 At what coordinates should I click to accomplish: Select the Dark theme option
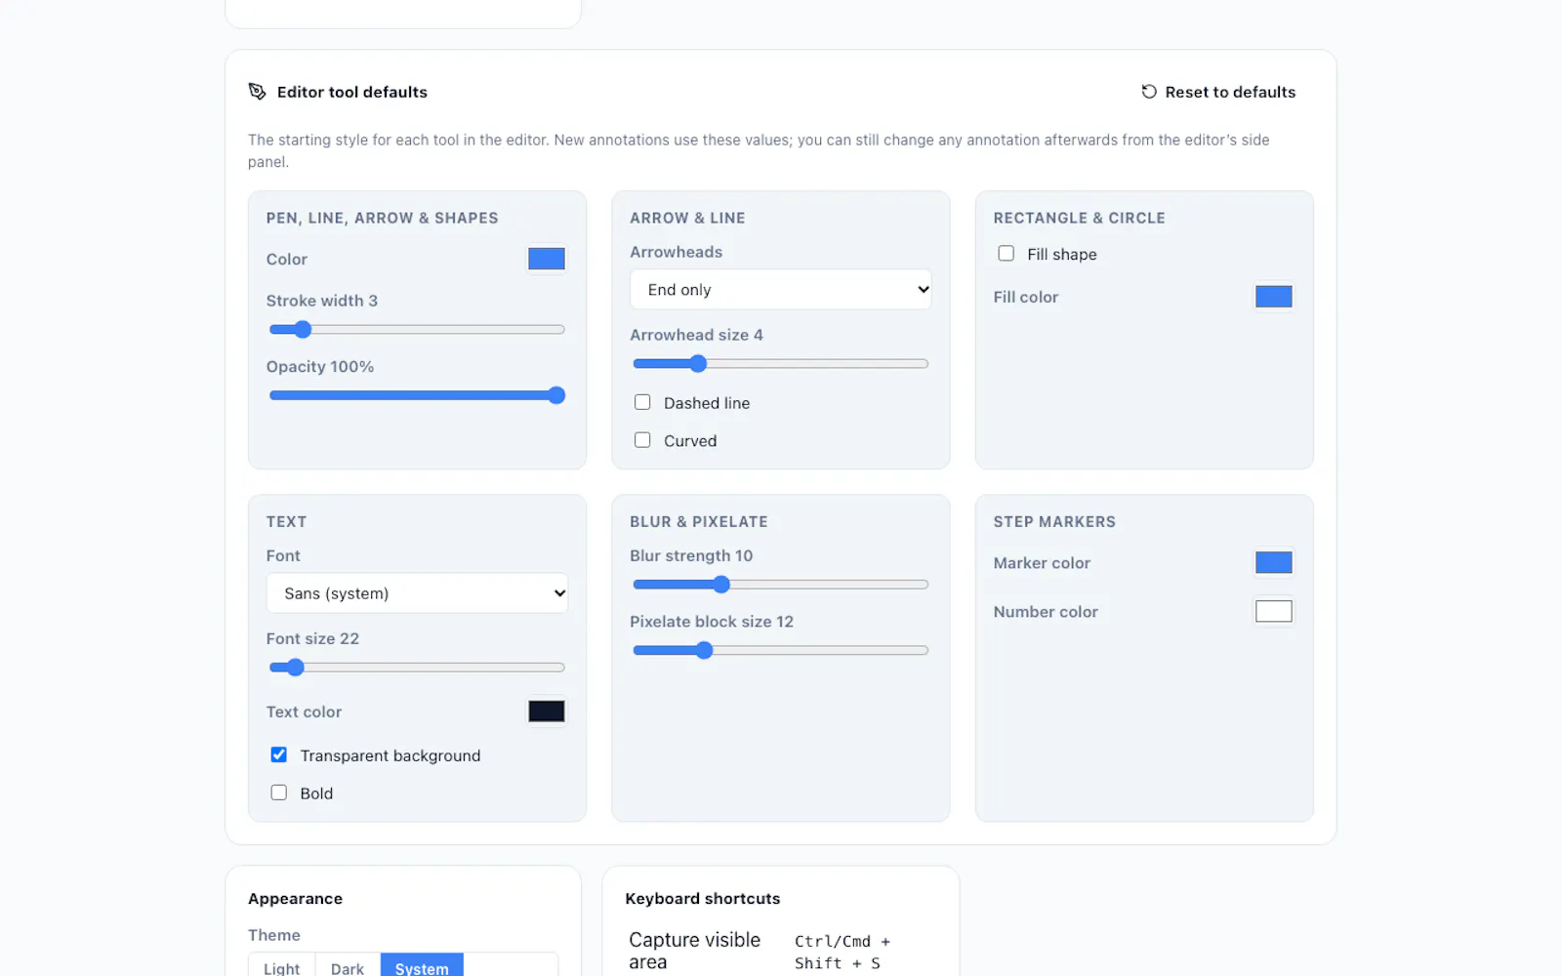[348, 967]
